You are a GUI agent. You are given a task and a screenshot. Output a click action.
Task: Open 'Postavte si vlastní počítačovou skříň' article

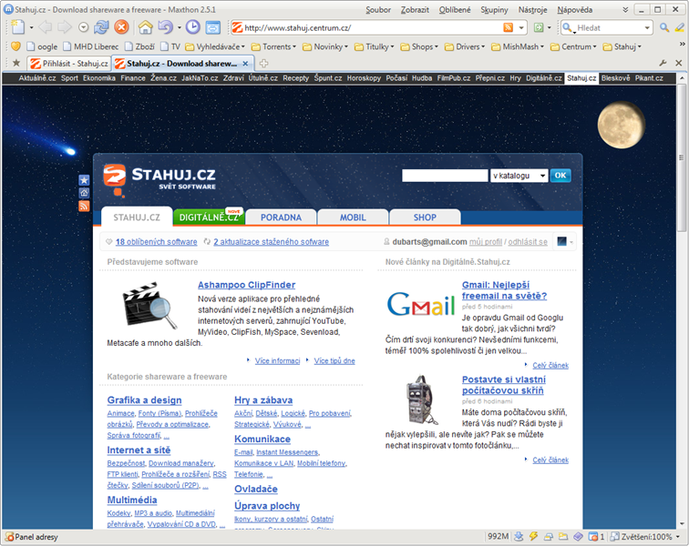click(504, 385)
